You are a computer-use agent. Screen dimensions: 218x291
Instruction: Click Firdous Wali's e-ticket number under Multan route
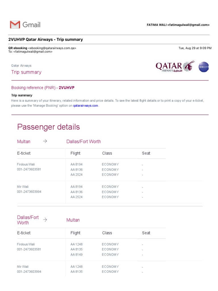point(29,170)
